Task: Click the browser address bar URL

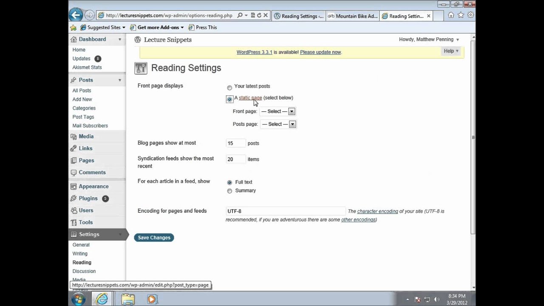Action: click(169, 16)
